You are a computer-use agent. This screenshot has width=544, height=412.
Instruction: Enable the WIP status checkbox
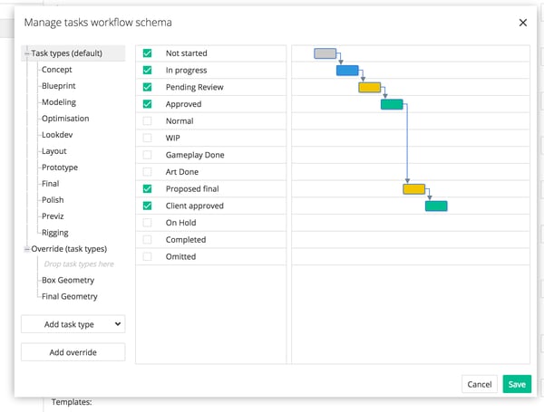click(147, 139)
